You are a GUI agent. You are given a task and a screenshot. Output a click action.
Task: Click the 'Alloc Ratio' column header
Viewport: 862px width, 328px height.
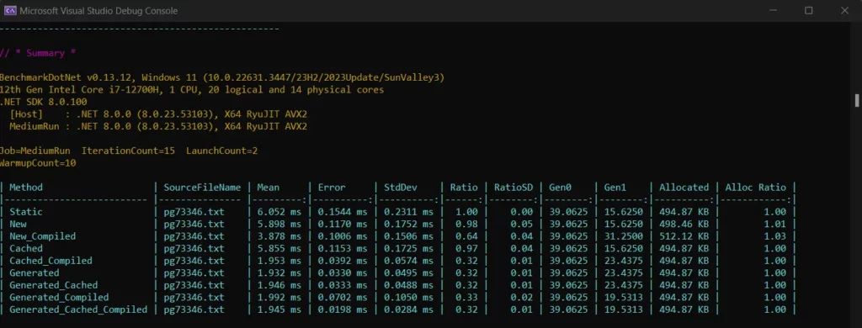755,188
